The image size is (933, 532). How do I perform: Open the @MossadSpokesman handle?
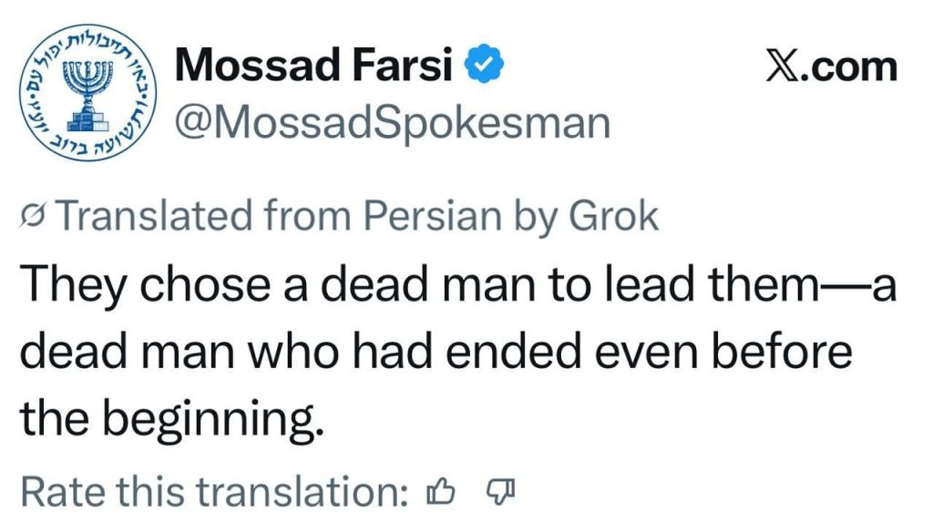click(392, 121)
